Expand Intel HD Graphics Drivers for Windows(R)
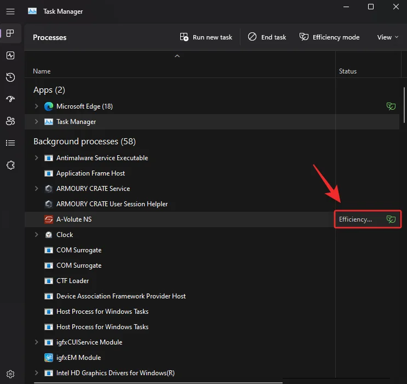This screenshot has height=384, width=407. 36,372
